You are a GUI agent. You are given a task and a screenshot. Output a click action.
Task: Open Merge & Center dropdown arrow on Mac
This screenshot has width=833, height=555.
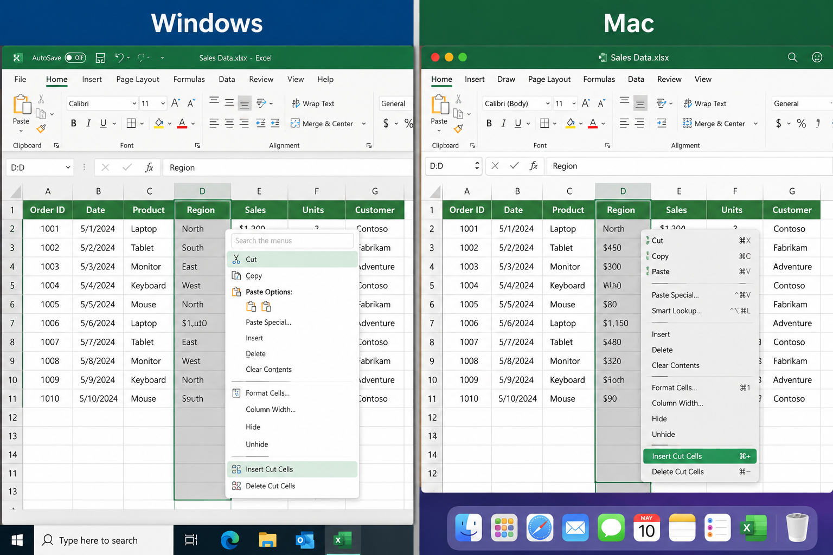[755, 124]
